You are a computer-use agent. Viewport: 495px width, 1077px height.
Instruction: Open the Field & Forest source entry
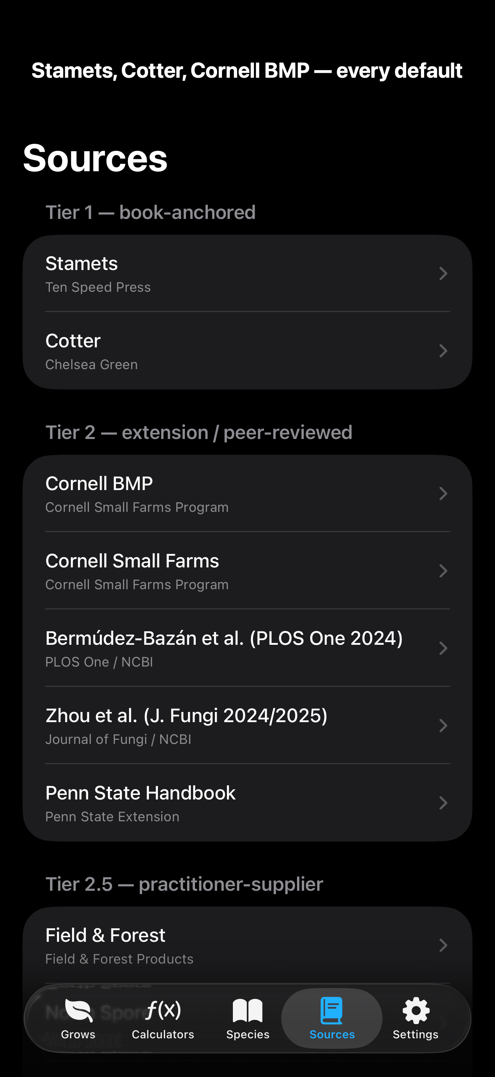(x=247, y=945)
